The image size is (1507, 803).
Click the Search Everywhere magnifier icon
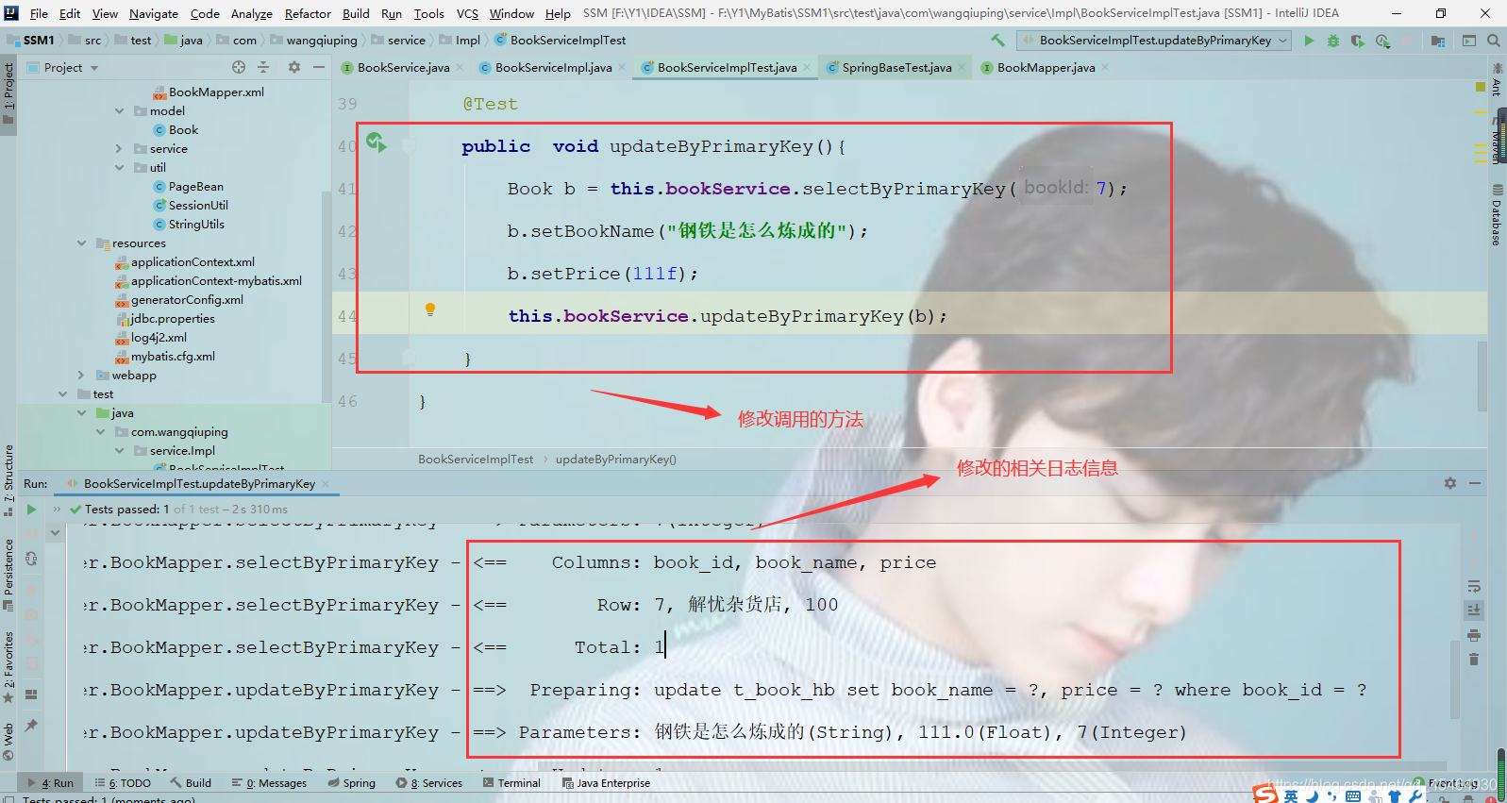point(1494,41)
